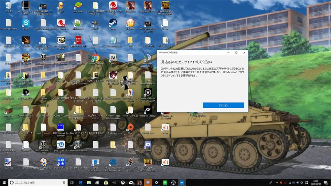
Task: Open the Recycle Bin (ごみ箱) desktop icon
Action: pos(8,7)
